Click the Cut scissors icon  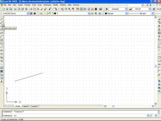[31, 9]
